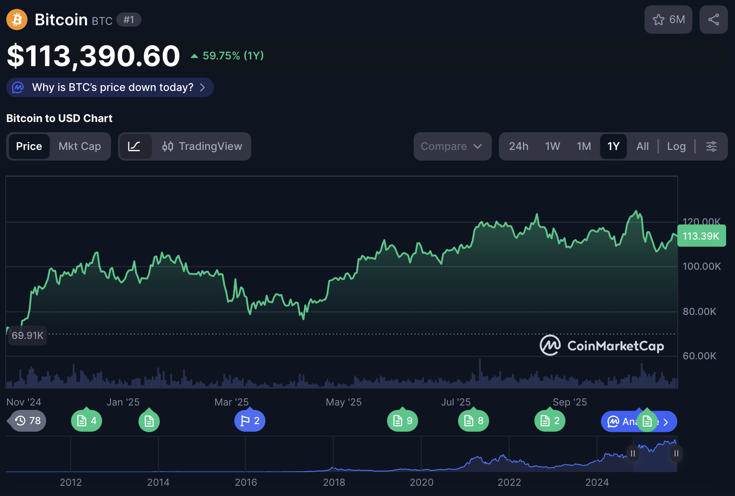Select the 1W timeframe tab
735x496 pixels.
click(x=553, y=146)
